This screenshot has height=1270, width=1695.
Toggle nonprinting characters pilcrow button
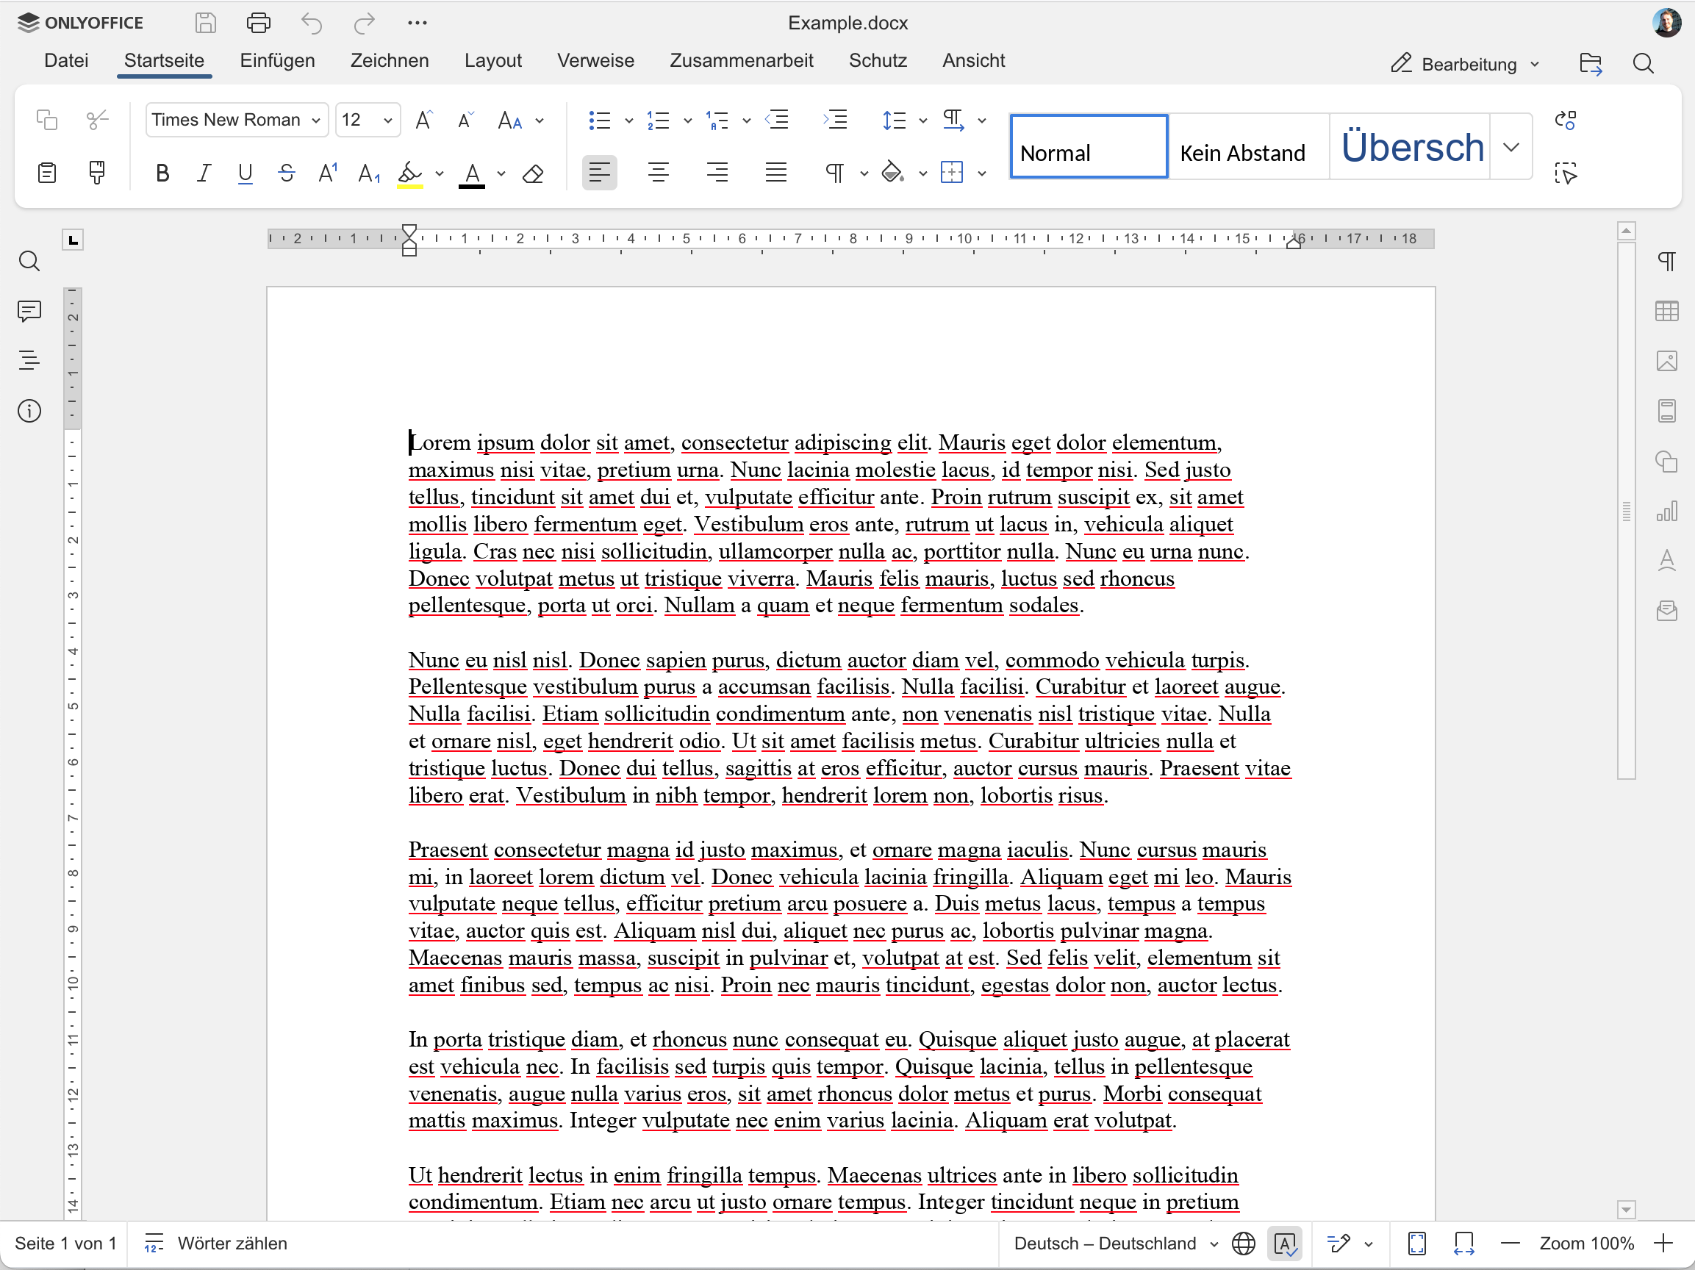coord(834,173)
